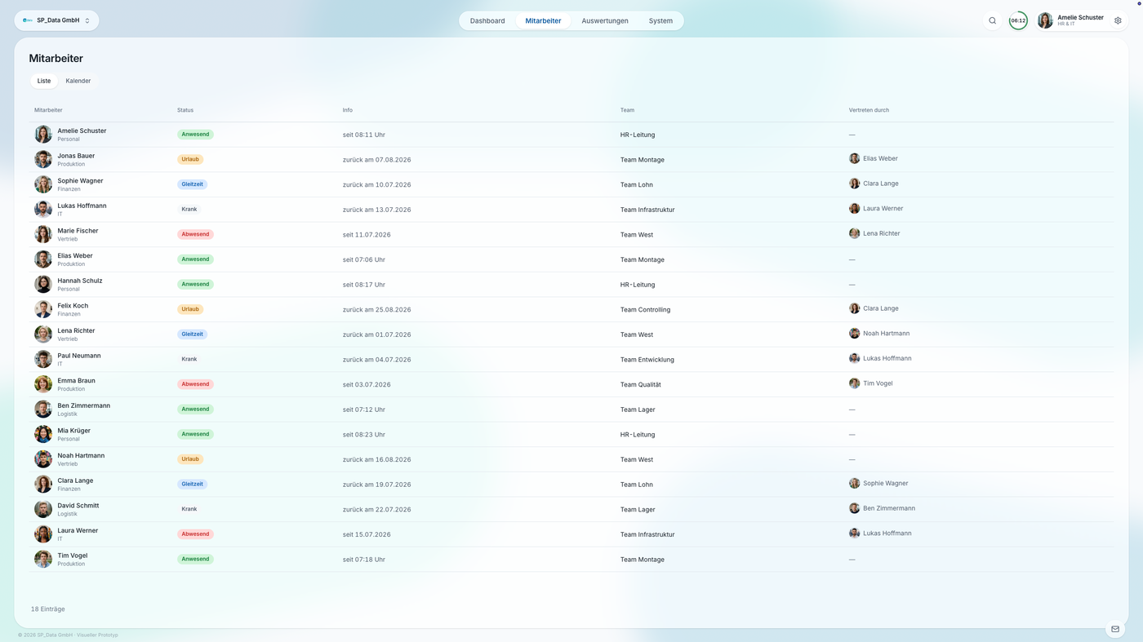This screenshot has width=1143, height=642.
Task: Open the SP_Data GmbH company switcher
Action: tap(56, 20)
